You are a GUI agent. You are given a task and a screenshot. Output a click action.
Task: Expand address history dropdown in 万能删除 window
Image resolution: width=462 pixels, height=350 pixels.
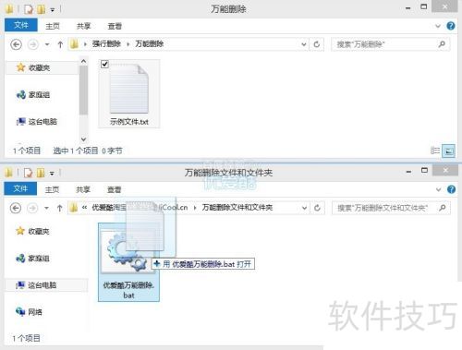coord(304,44)
